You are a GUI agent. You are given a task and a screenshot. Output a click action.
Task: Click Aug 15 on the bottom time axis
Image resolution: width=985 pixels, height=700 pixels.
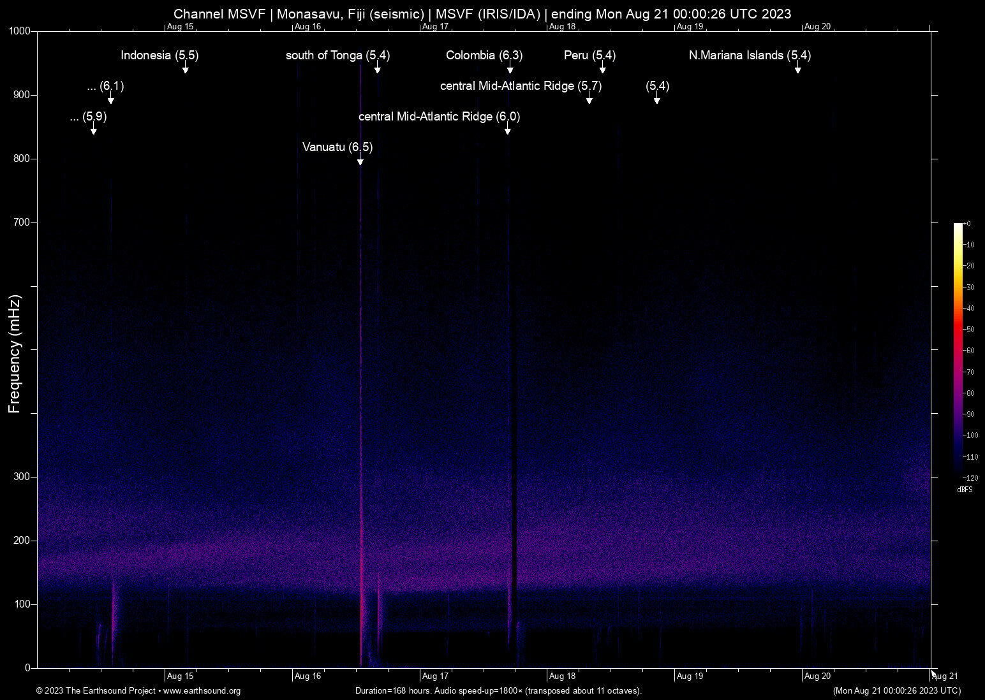click(180, 676)
